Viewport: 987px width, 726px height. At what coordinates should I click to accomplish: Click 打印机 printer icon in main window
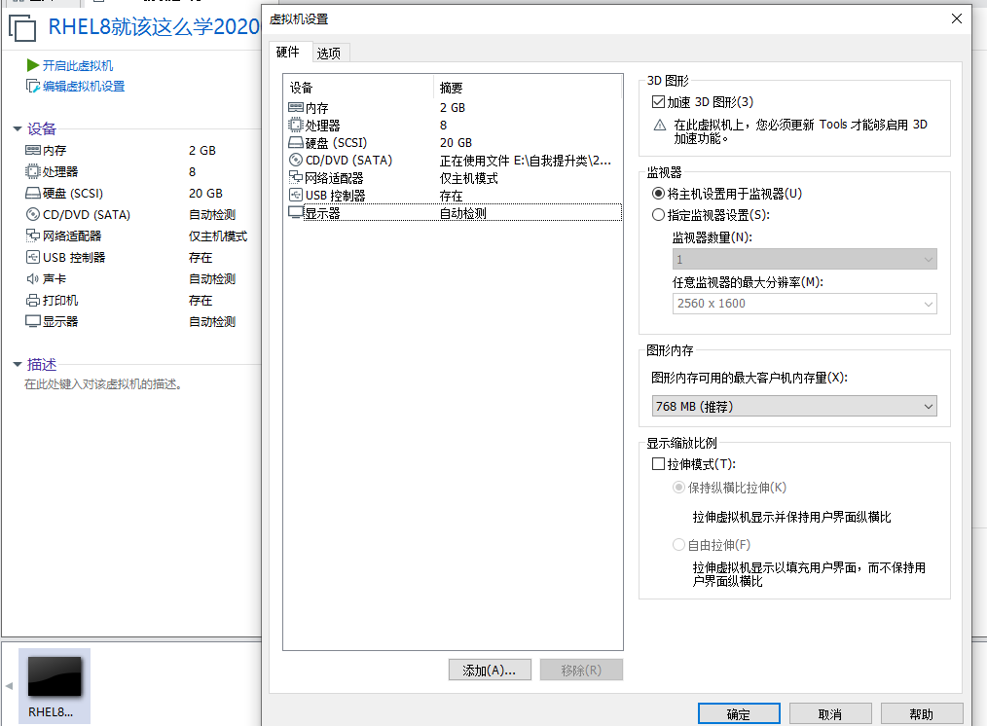[33, 300]
